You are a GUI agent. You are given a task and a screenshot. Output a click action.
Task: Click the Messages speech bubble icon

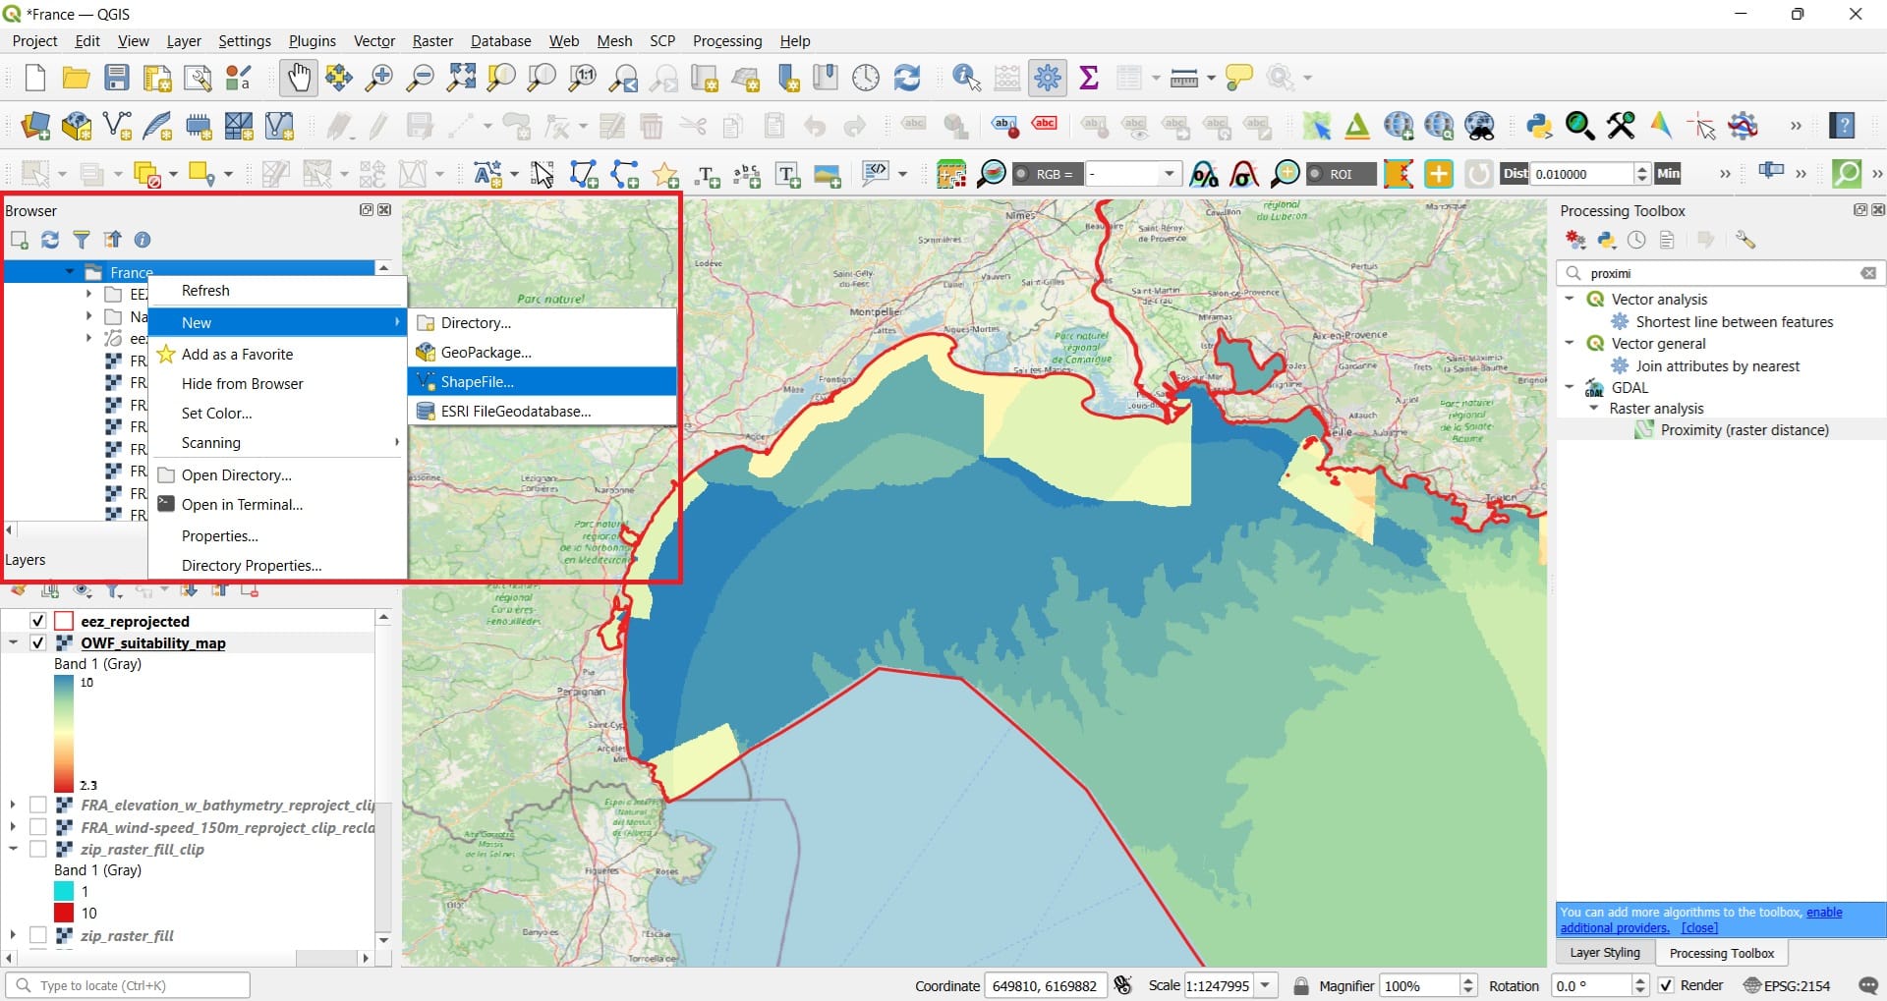(1868, 985)
